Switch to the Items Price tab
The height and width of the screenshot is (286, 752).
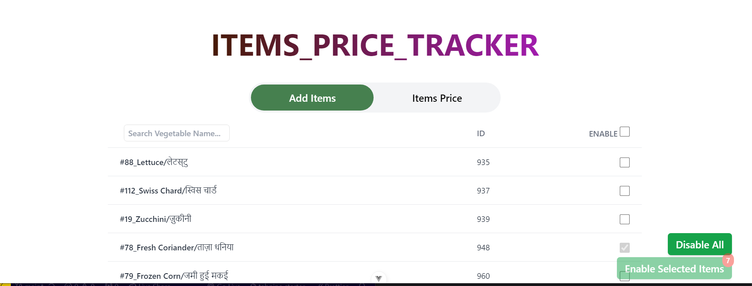point(437,98)
